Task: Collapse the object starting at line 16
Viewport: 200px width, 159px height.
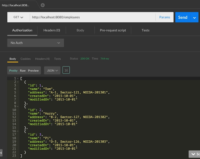Action: click(18, 131)
